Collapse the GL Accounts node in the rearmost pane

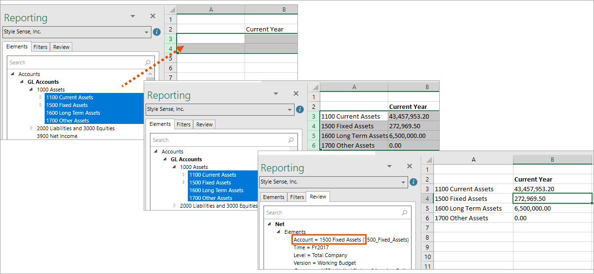point(22,82)
